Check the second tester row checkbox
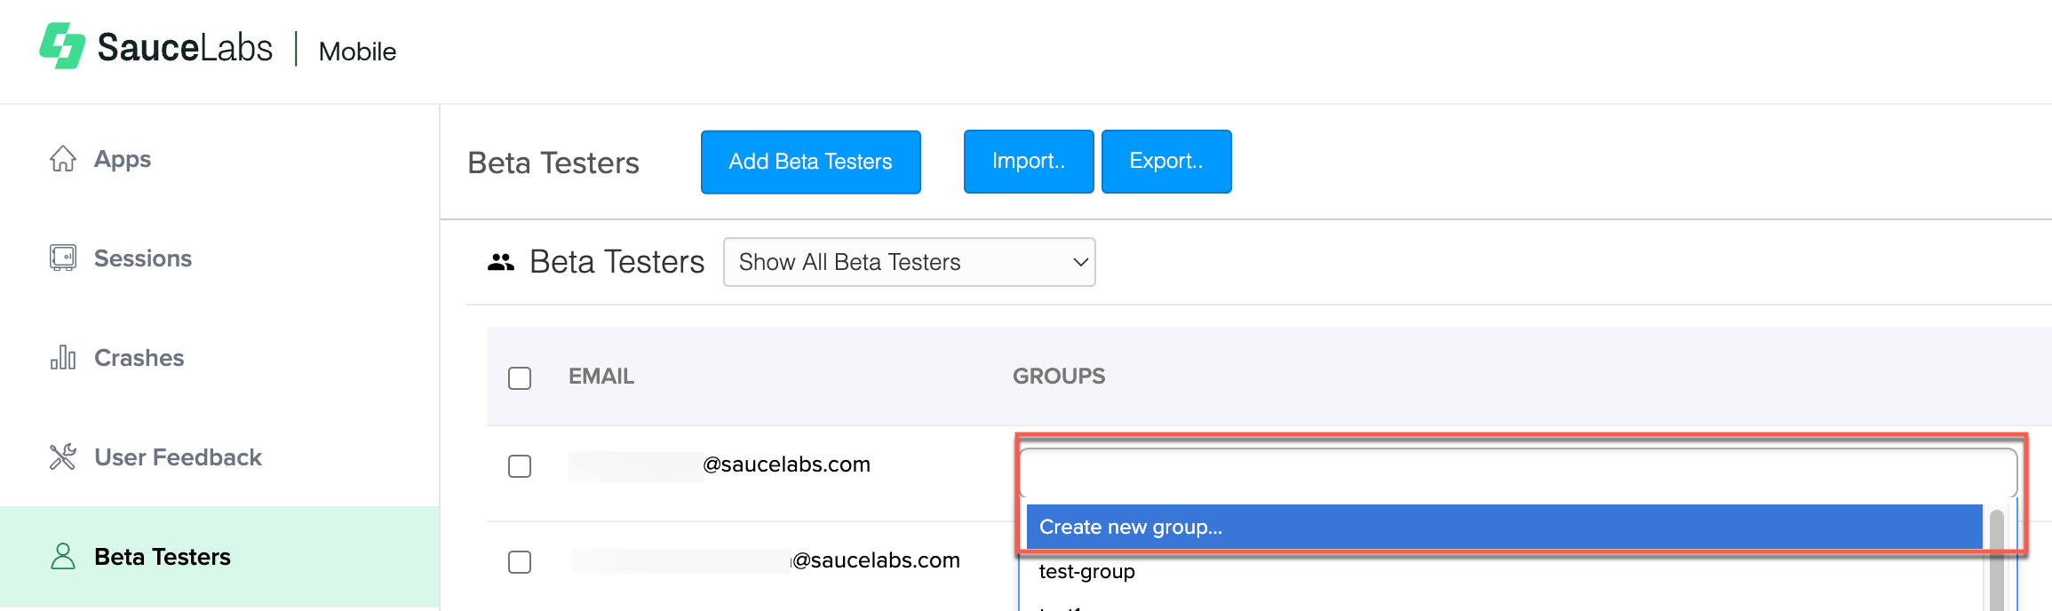Viewport: 2052px width, 611px height. (520, 561)
